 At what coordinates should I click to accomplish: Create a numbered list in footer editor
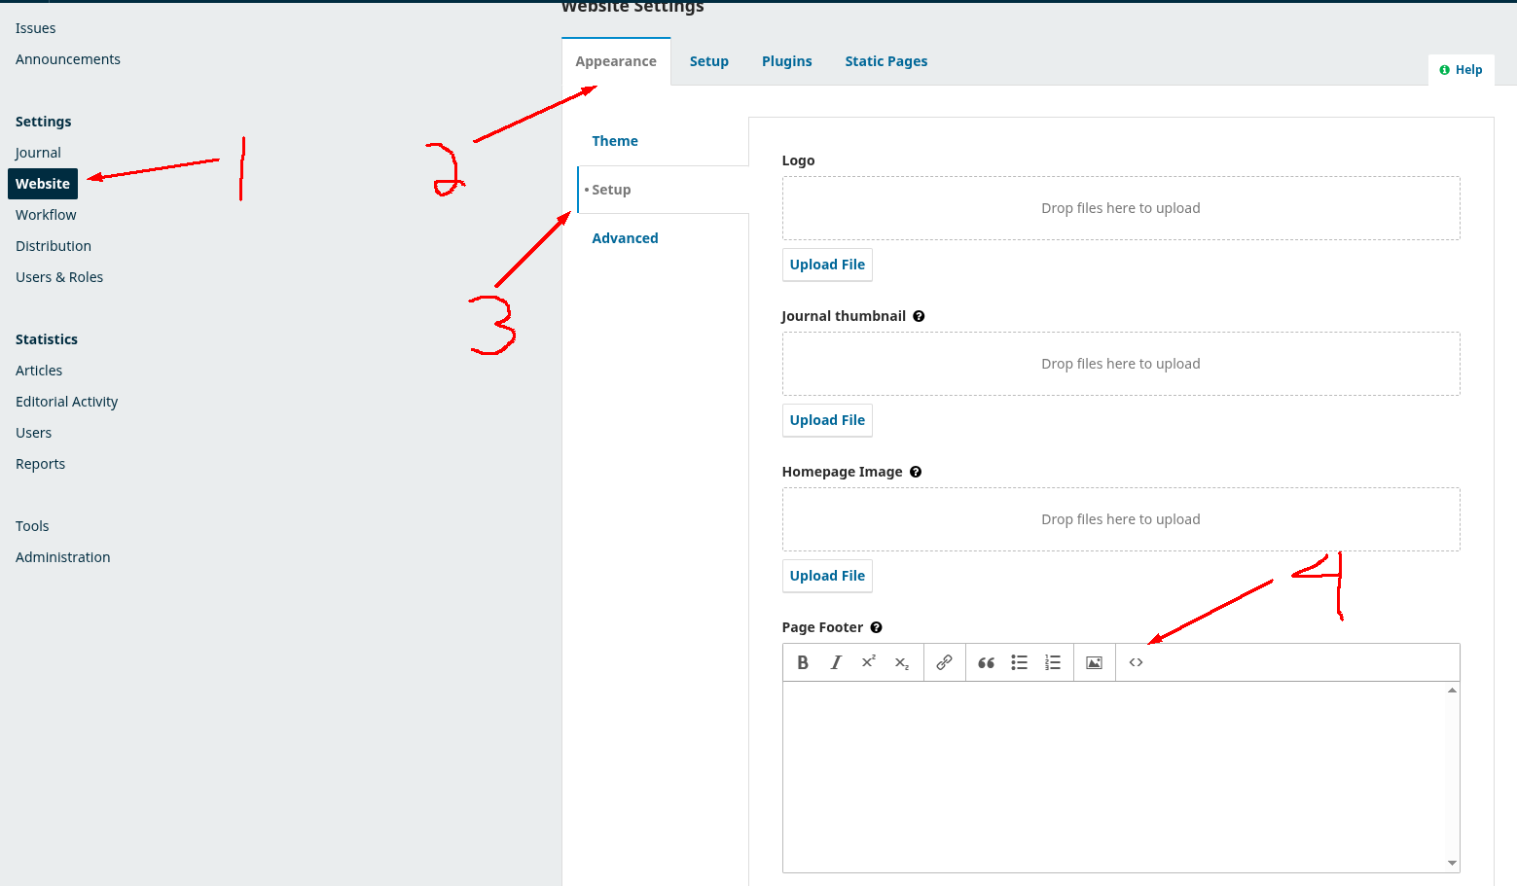coord(1052,662)
